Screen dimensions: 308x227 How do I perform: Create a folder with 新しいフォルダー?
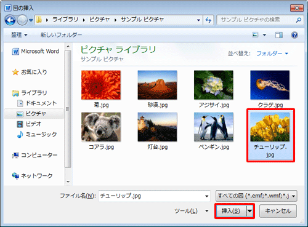coord(61,35)
